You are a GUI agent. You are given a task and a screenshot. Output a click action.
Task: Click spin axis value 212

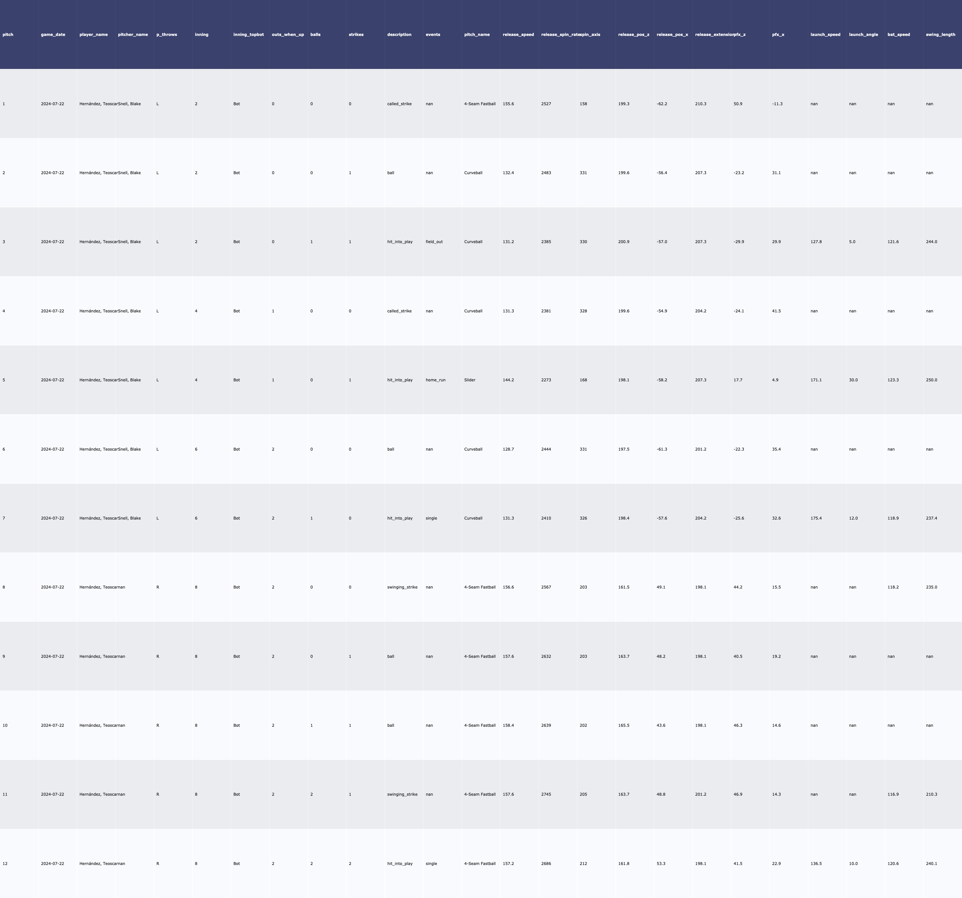pos(583,864)
